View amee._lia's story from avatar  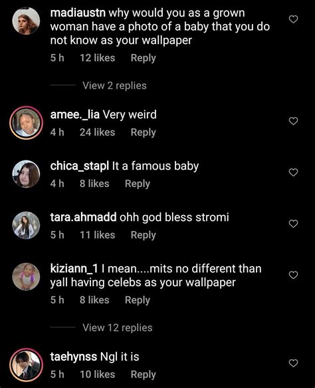[x=26, y=123]
